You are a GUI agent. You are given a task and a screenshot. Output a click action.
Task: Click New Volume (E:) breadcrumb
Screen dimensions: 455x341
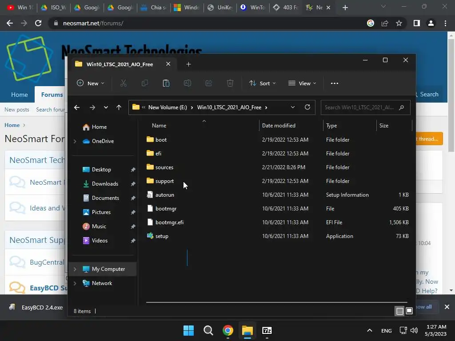point(168,107)
